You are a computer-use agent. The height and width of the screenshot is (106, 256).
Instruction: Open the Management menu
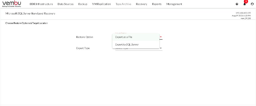174,4
